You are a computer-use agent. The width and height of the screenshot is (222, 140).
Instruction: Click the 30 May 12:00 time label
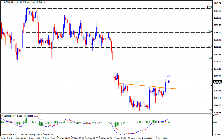pyautogui.click(x=134, y=138)
